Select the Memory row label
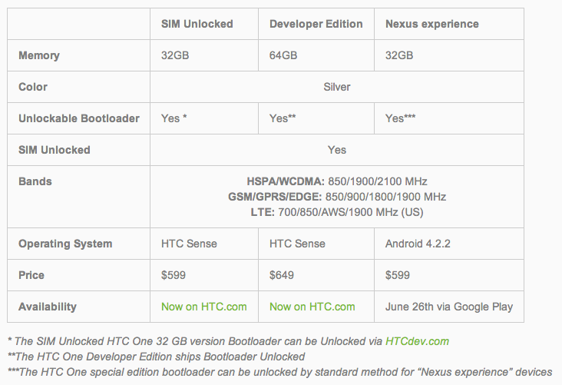This screenshot has height=385, width=562. pos(39,55)
